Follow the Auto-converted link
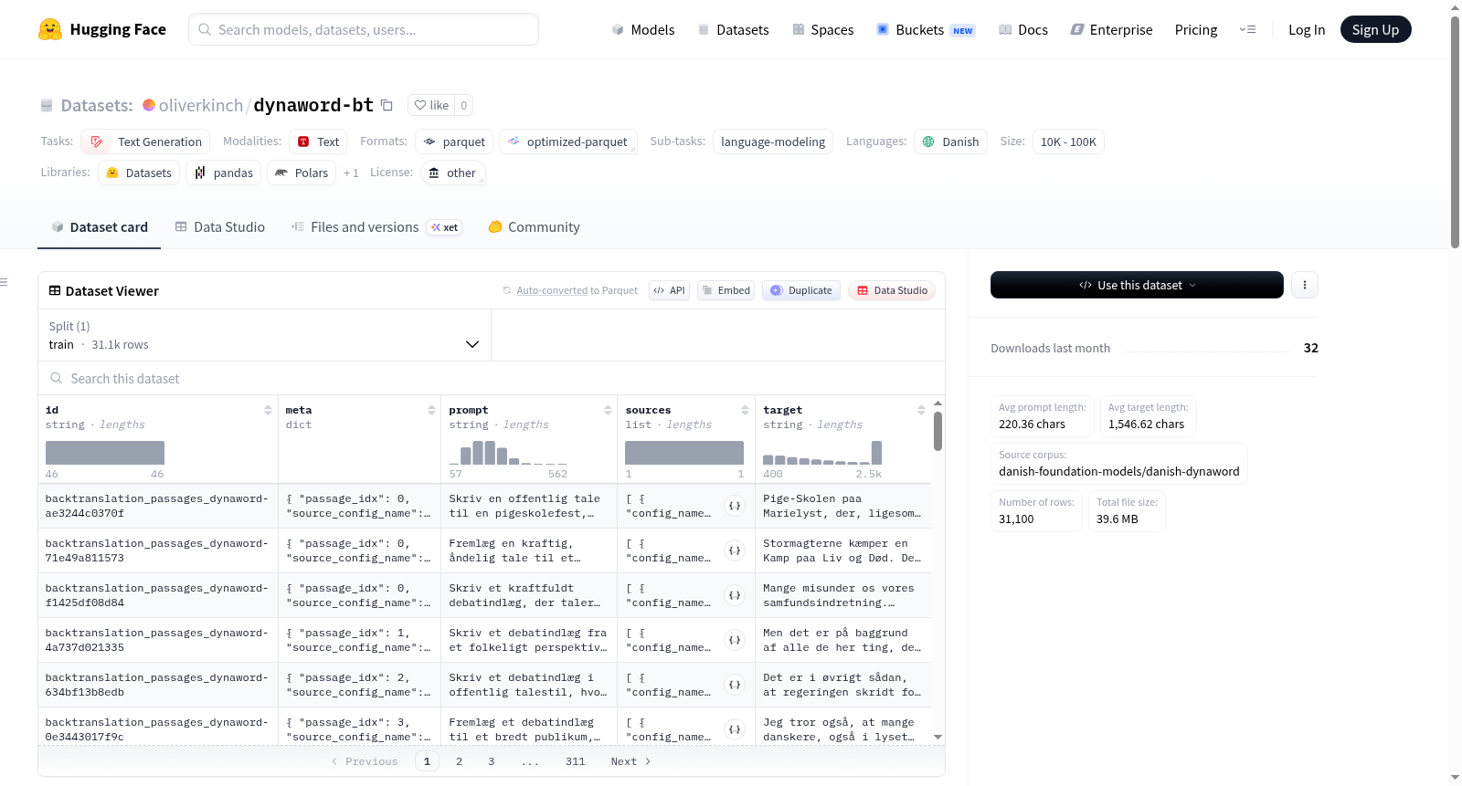Screen dimensions: 1462x786 tap(552, 290)
